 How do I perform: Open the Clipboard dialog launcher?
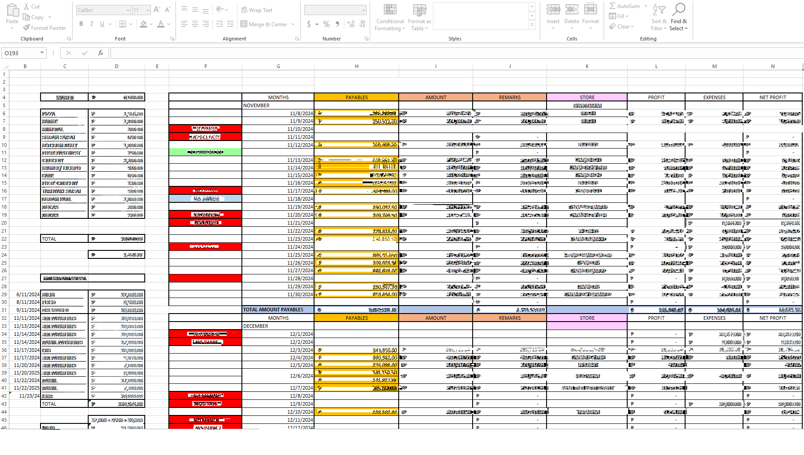[x=69, y=39]
